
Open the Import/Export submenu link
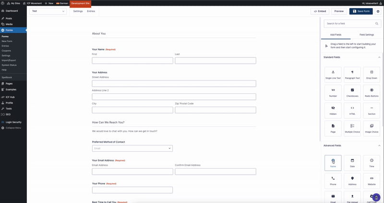click(9, 60)
